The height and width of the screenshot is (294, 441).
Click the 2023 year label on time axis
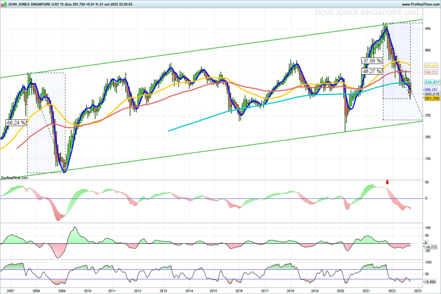[418, 291]
